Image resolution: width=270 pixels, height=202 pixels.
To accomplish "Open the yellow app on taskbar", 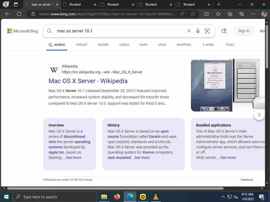I will (143, 197).
